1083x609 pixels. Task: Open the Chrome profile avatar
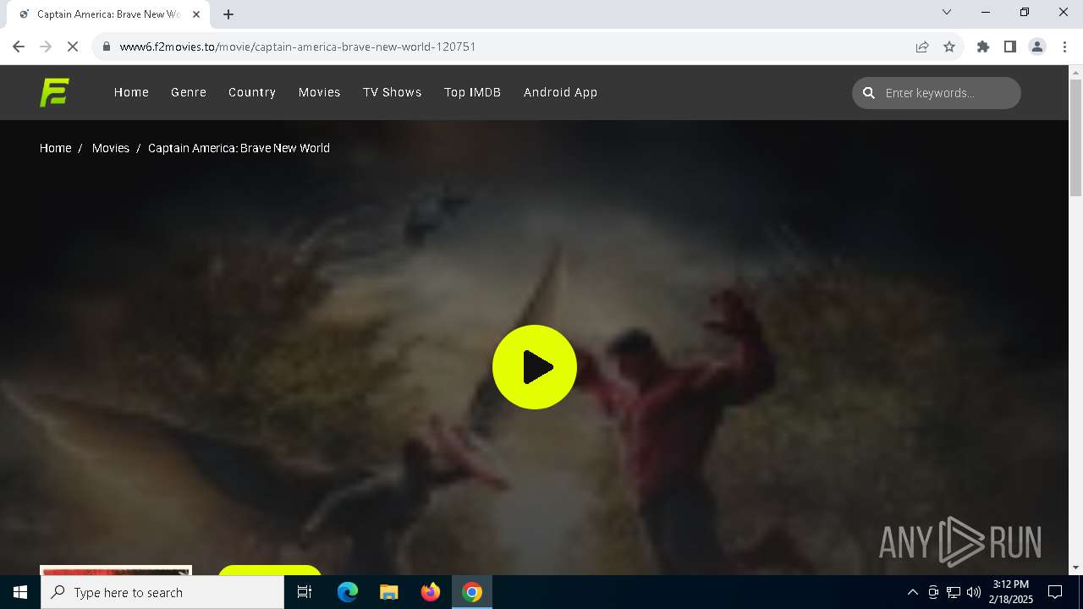pos(1037,47)
